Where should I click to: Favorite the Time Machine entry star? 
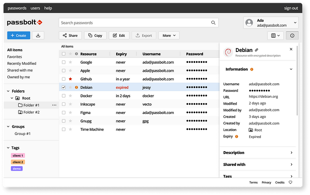pyautogui.click(x=70, y=129)
